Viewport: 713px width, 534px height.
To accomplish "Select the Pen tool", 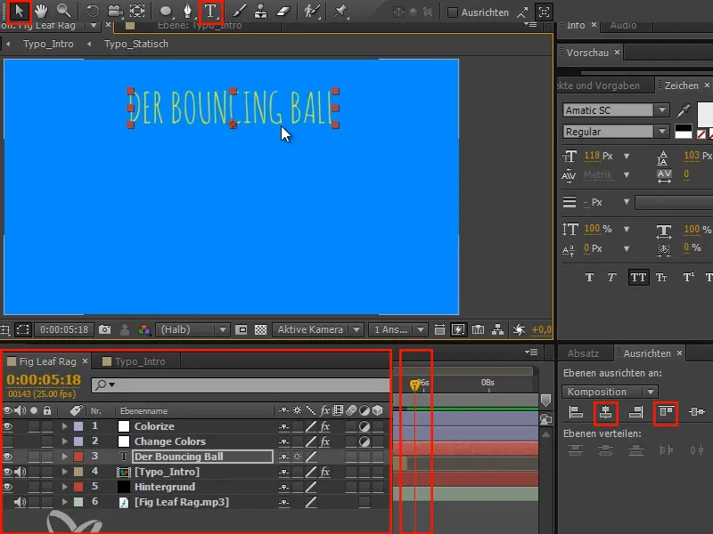I will (x=187, y=12).
